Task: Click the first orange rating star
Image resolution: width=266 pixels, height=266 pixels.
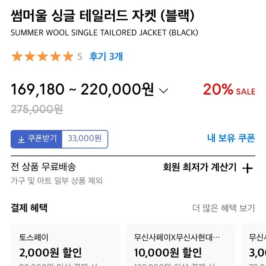Action: coord(17,56)
